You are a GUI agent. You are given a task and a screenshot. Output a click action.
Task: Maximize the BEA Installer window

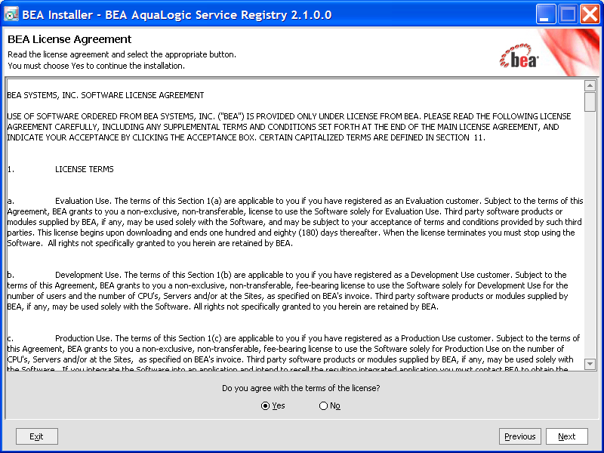click(568, 14)
